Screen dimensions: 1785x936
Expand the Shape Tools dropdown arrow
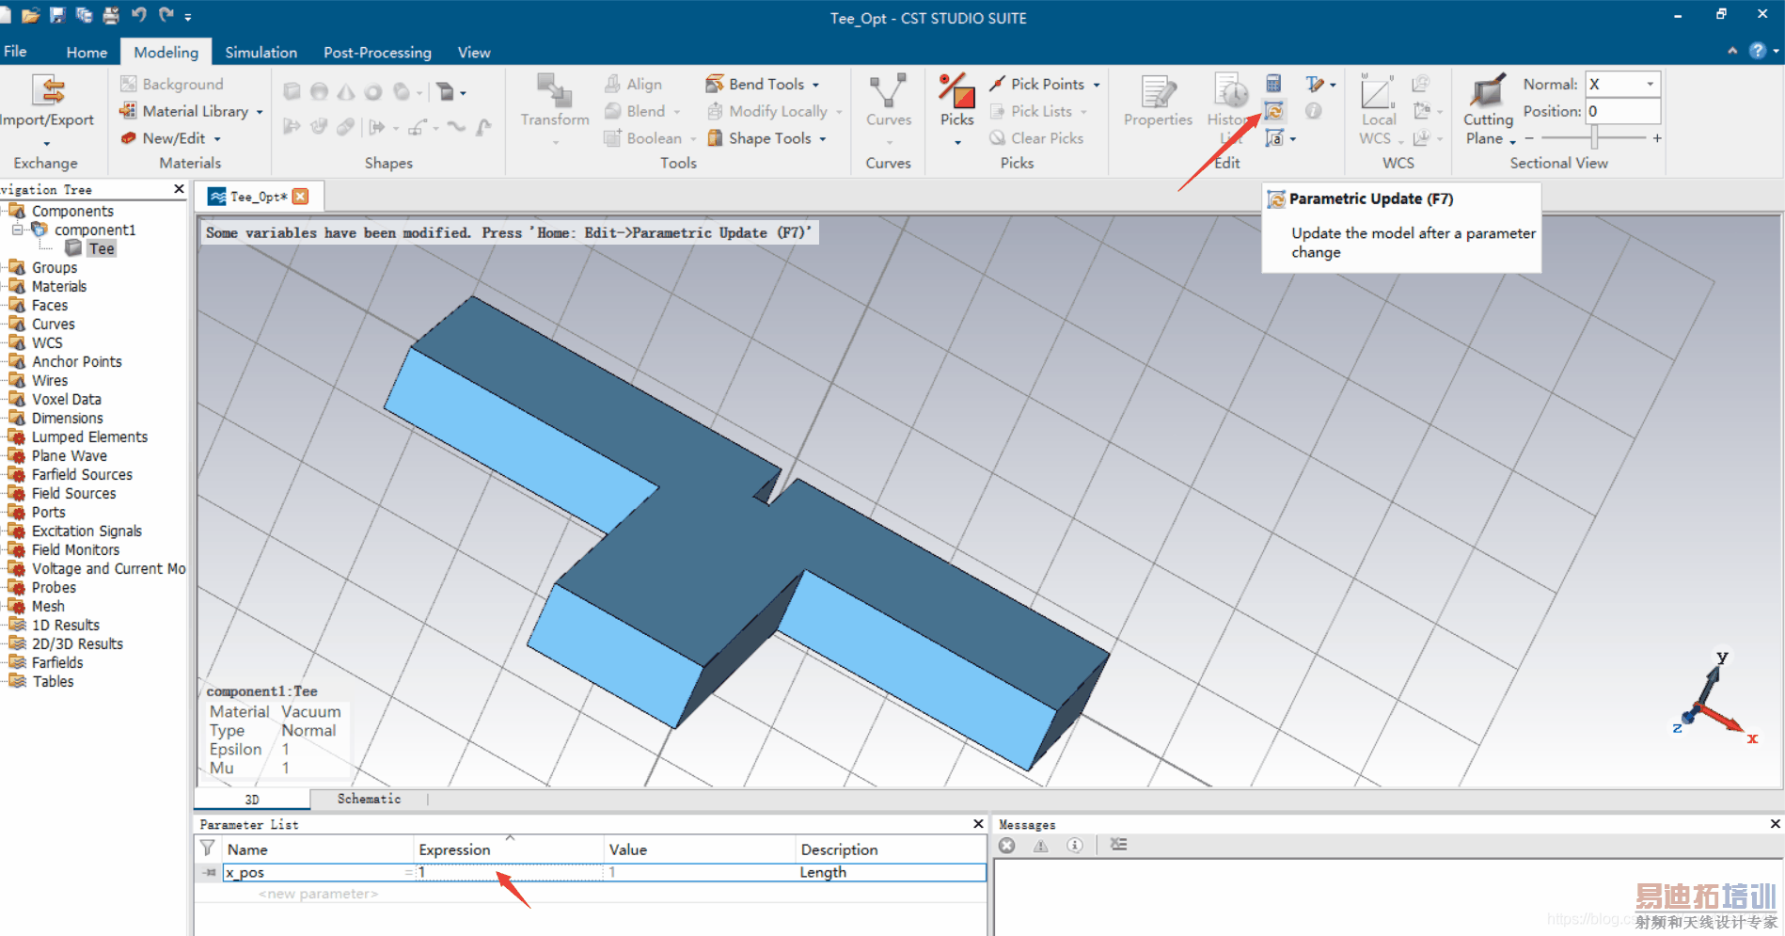(822, 139)
